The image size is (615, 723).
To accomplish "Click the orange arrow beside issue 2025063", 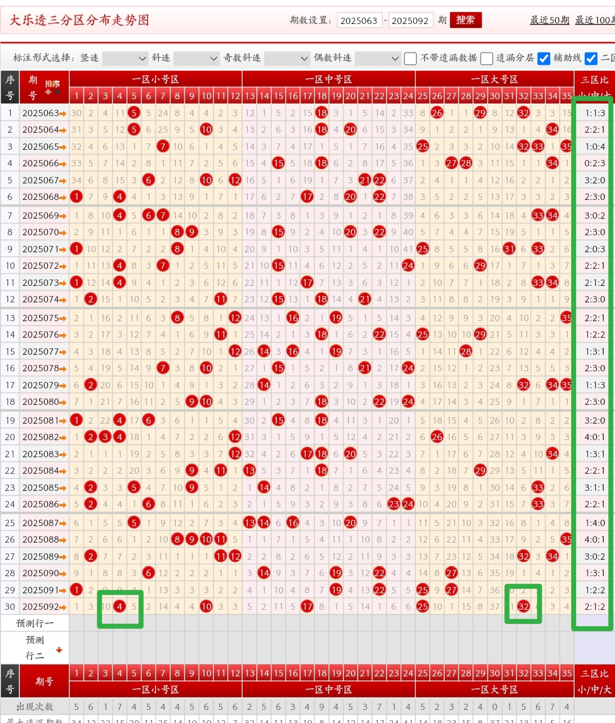I will point(63,114).
